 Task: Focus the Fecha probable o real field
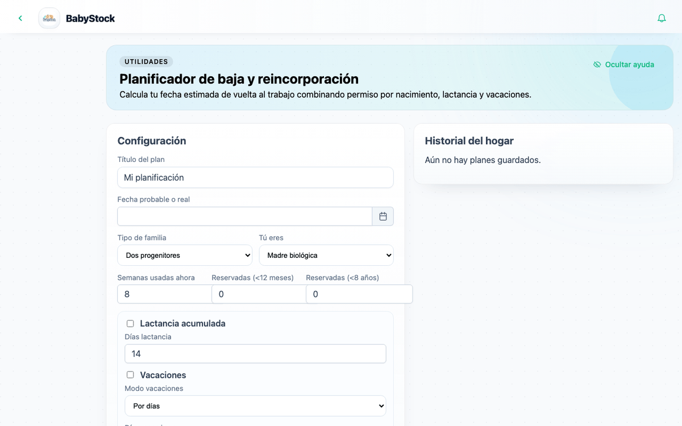(245, 216)
